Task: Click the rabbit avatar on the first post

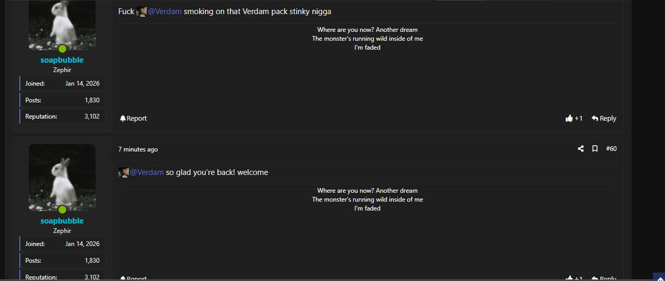Action: coord(62,24)
